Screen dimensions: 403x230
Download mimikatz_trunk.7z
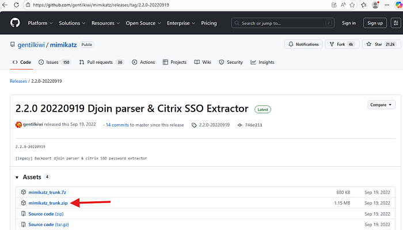pyautogui.click(x=47, y=192)
